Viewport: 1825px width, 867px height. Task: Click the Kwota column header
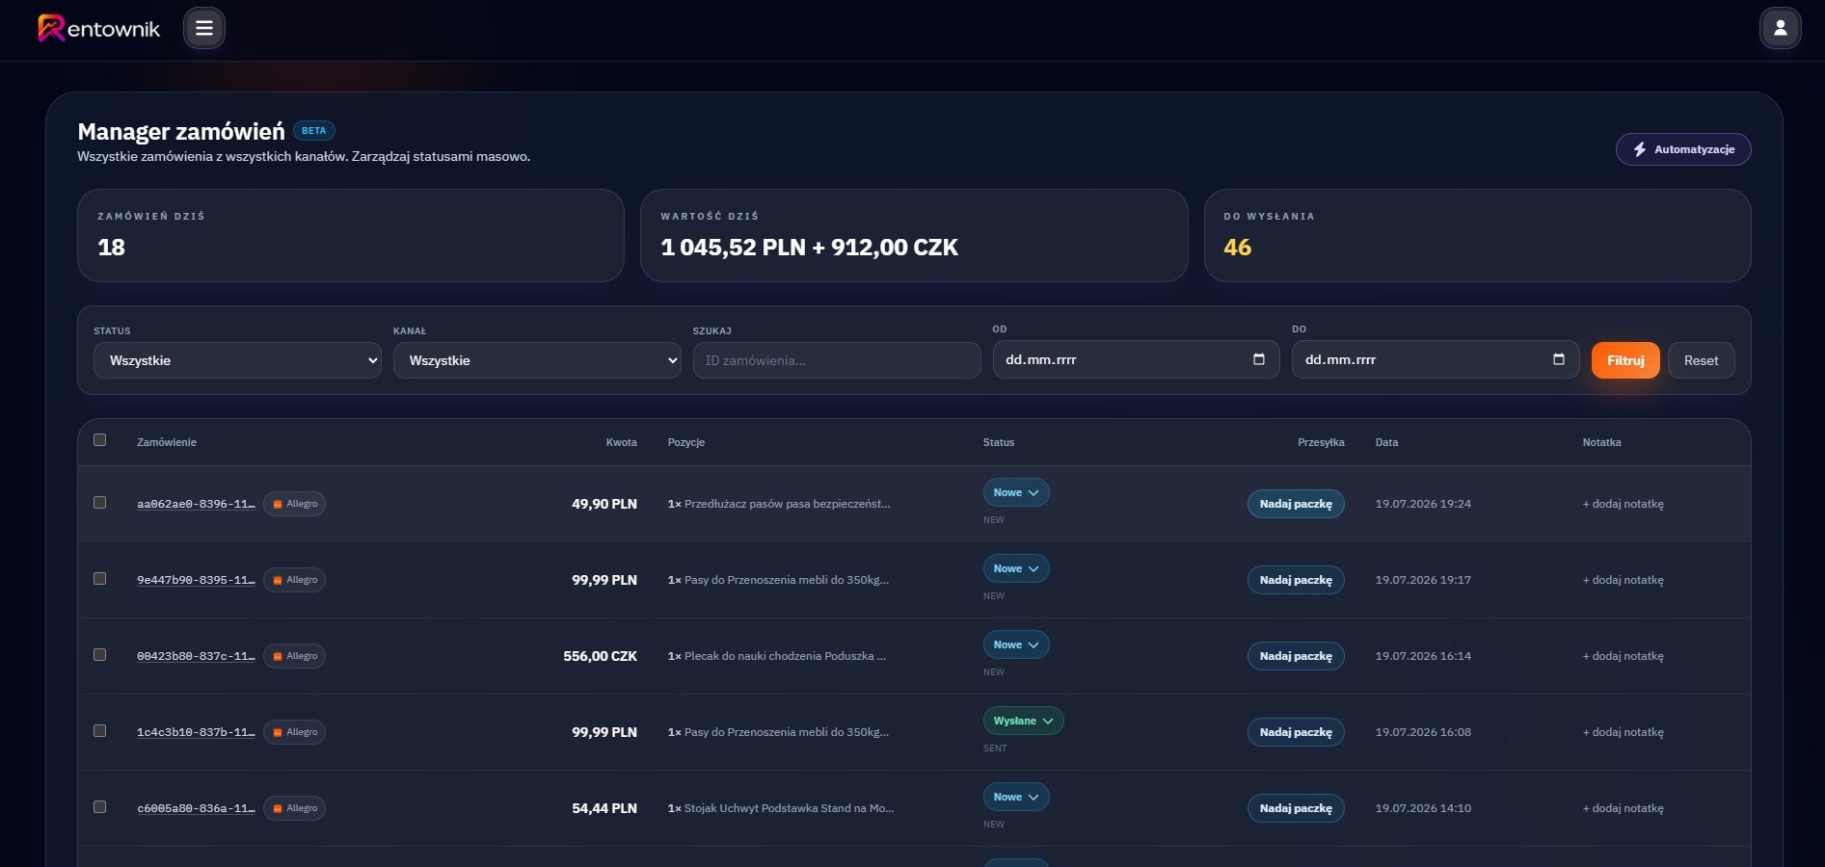click(621, 442)
